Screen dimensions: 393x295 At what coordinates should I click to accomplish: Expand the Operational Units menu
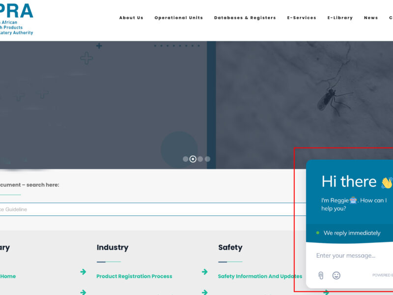(x=179, y=18)
